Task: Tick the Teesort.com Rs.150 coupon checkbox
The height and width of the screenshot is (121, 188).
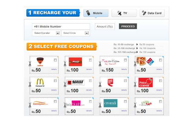Action: click(x=125, y=60)
